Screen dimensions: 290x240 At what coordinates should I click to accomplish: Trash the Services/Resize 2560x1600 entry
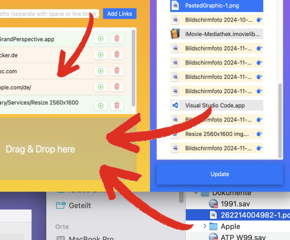[x=117, y=105]
